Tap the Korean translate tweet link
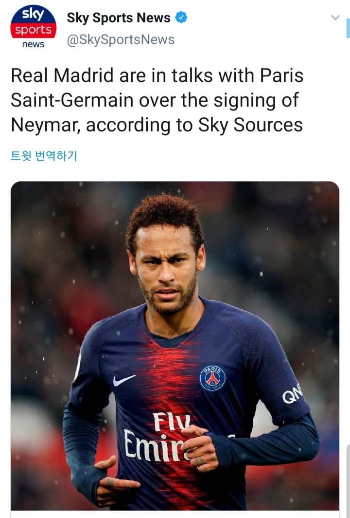This screenshot has width=350, height=518. 44,156
